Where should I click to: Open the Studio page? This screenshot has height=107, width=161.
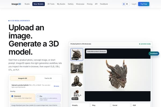[x=27, y=4]
